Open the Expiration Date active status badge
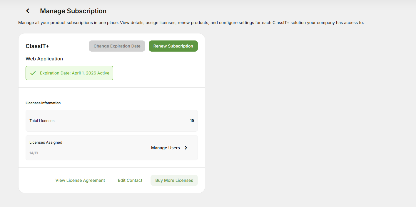 click(x=69, y=73)
